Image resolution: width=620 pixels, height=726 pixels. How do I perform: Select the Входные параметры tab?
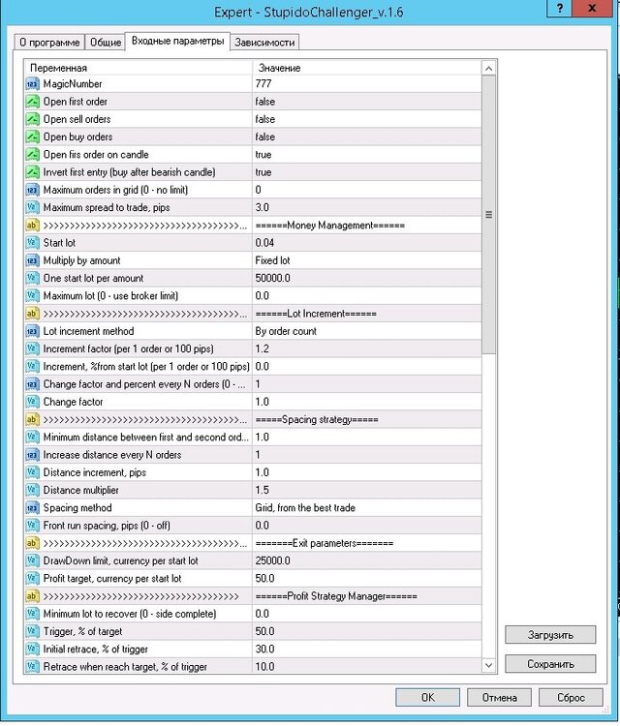tap(177, 41)
